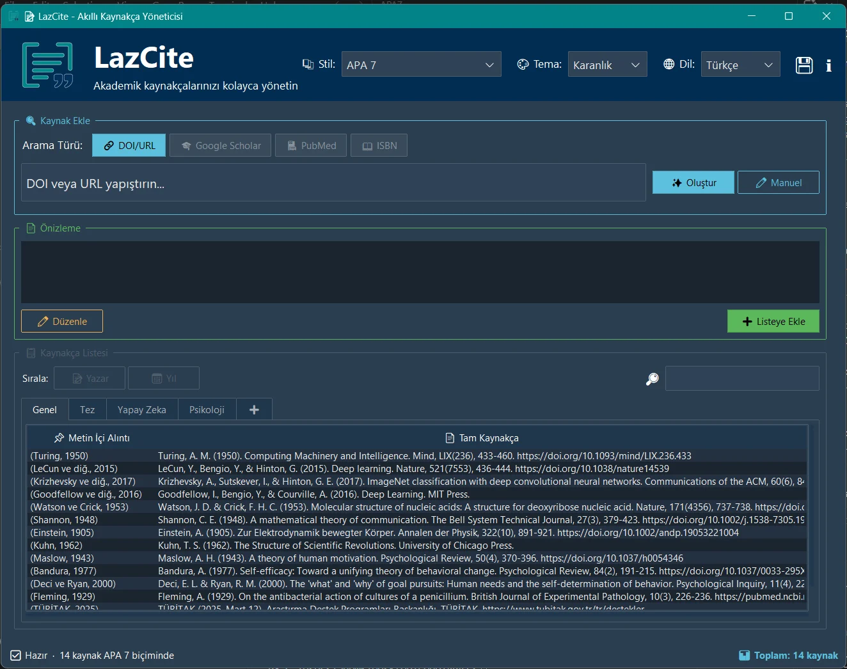Select the Maslow, A. H. (1943) full reference
The height and width of the screenshot is (669, 847).
pyautogui.click(x=420, y=558)
